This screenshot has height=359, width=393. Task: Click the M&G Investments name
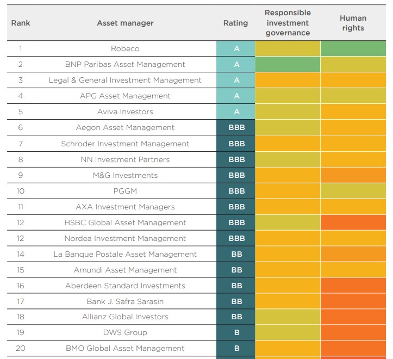[x=125, y=175]
